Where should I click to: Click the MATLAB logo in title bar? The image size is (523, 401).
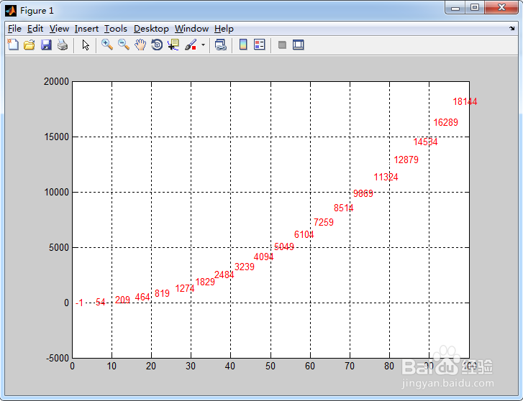tap(11, 11)
